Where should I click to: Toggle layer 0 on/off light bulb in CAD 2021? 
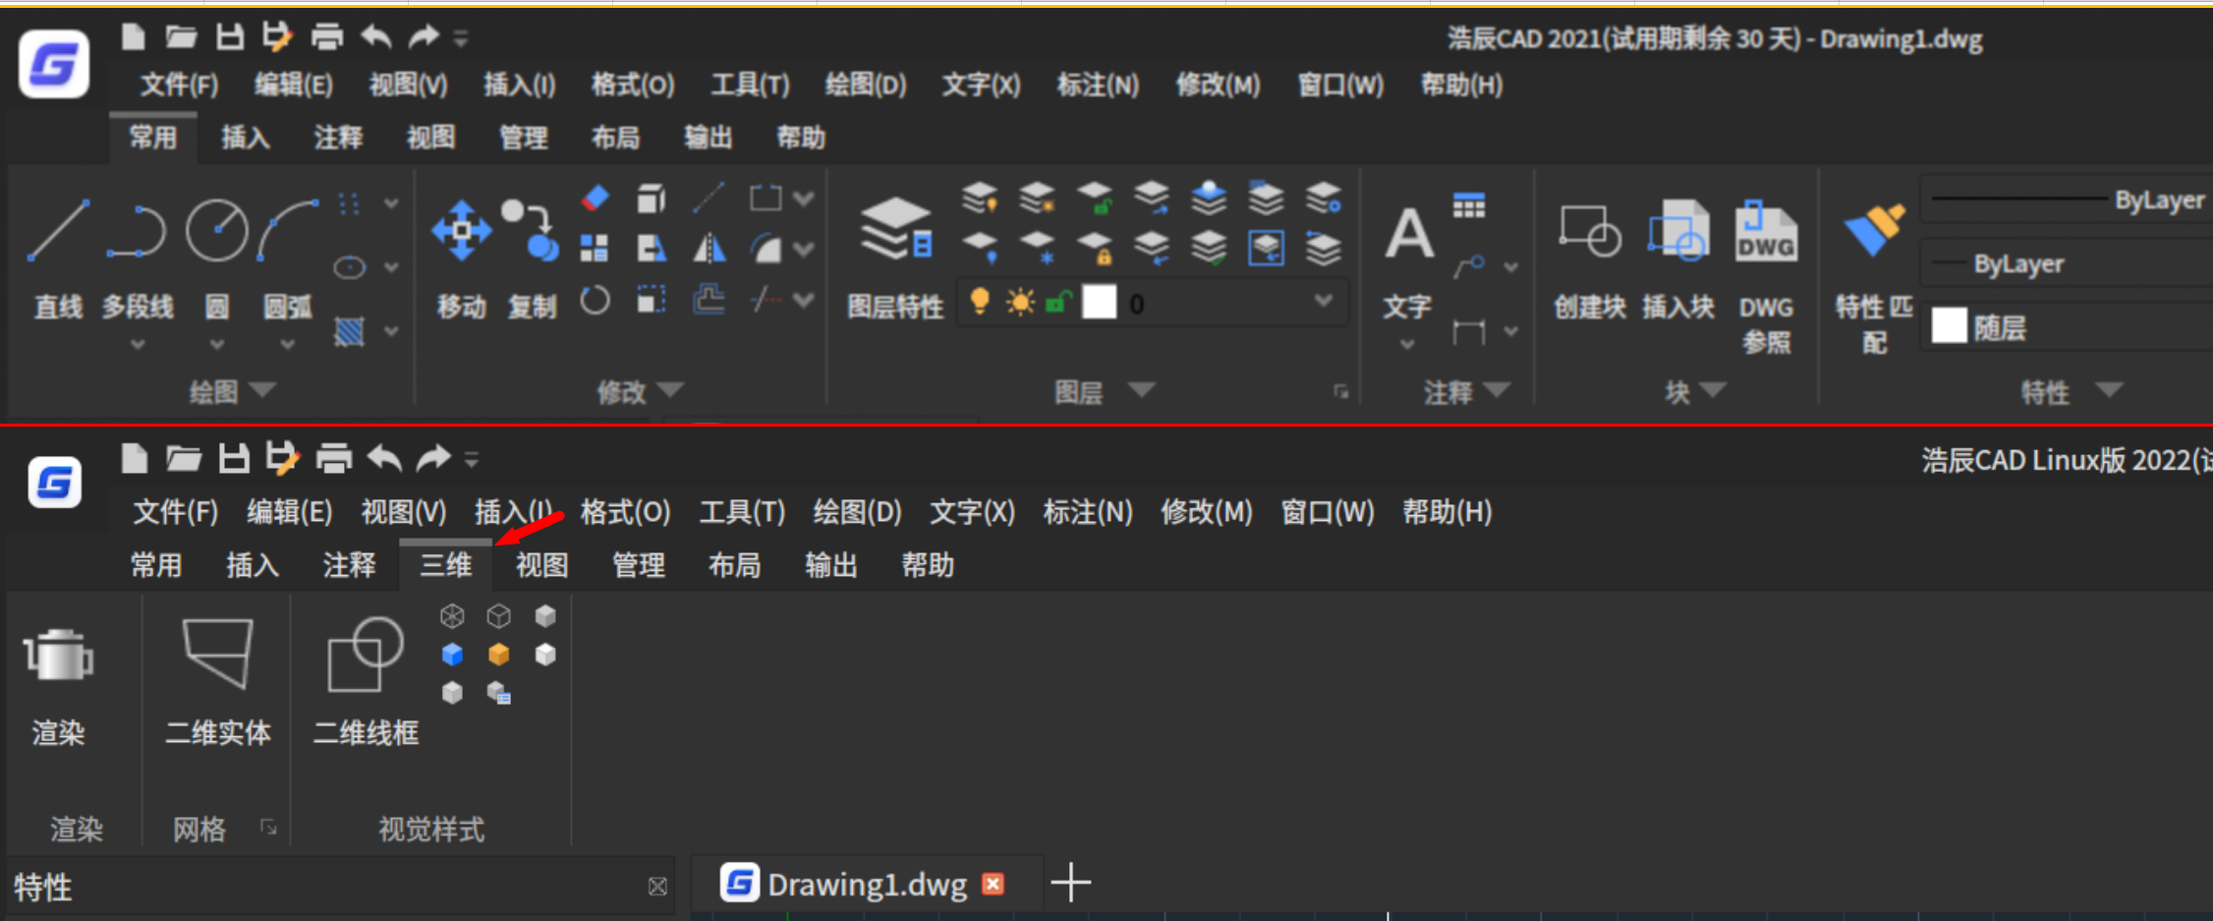tap(979, 301)
